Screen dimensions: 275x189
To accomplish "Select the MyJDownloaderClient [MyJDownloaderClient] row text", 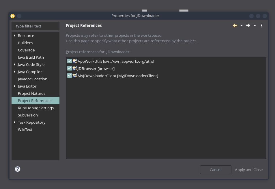I will tap(118, 76).
